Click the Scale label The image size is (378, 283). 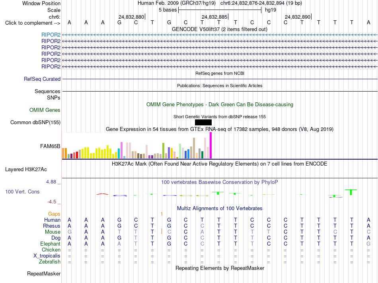pos(54,10)
